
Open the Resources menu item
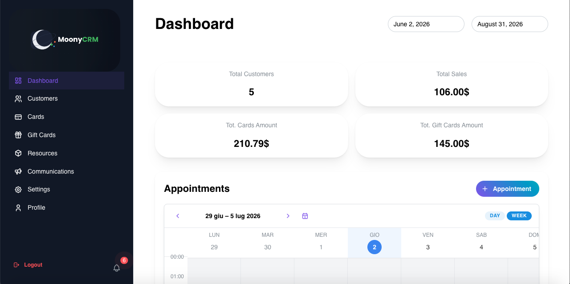click(x=67, y=153)
